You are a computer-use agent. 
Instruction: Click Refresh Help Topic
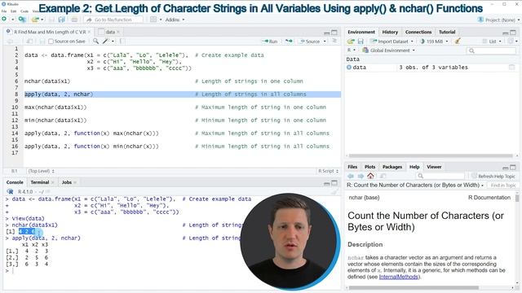tap(493, 176)
